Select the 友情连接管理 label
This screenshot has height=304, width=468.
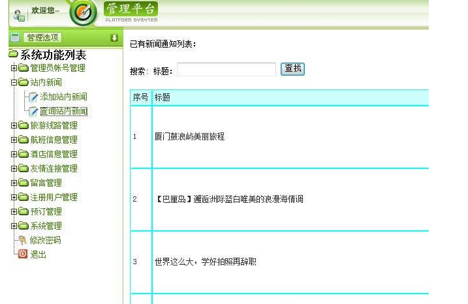tap(54, 168)
